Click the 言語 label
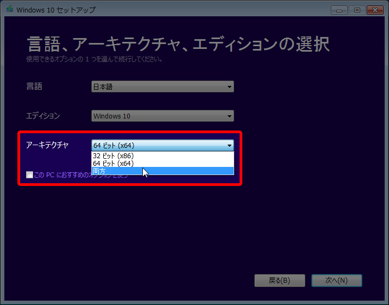Image resolution: width=389 pixels, height=305 pixels. pyautogui.click(x=34, y=86)
